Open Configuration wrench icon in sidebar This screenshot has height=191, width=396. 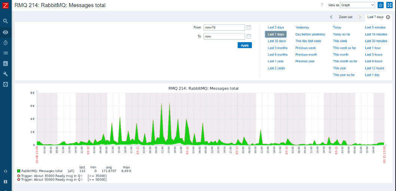point(6,74)
